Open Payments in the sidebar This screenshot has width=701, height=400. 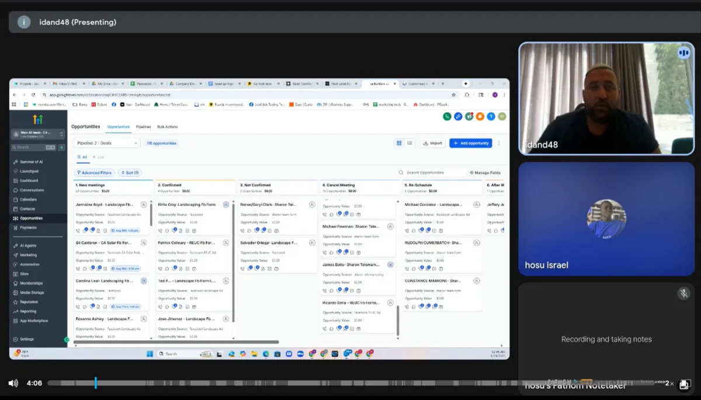[28, 227]
